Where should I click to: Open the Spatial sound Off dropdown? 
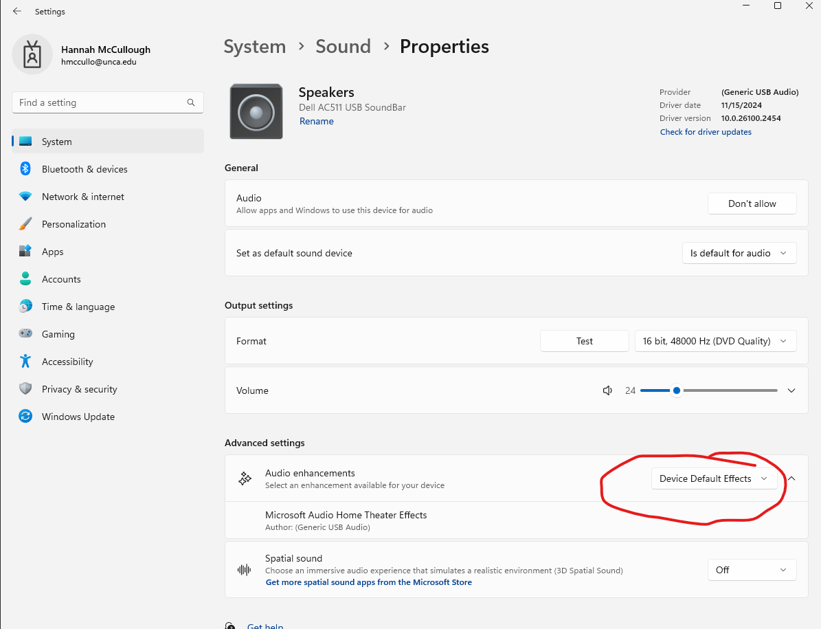click(x=752, y=569)
